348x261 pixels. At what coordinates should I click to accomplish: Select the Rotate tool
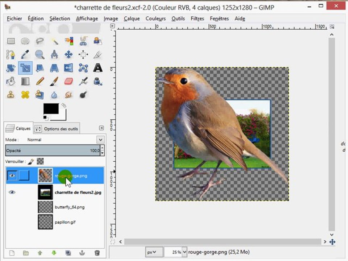pos(11,68)
